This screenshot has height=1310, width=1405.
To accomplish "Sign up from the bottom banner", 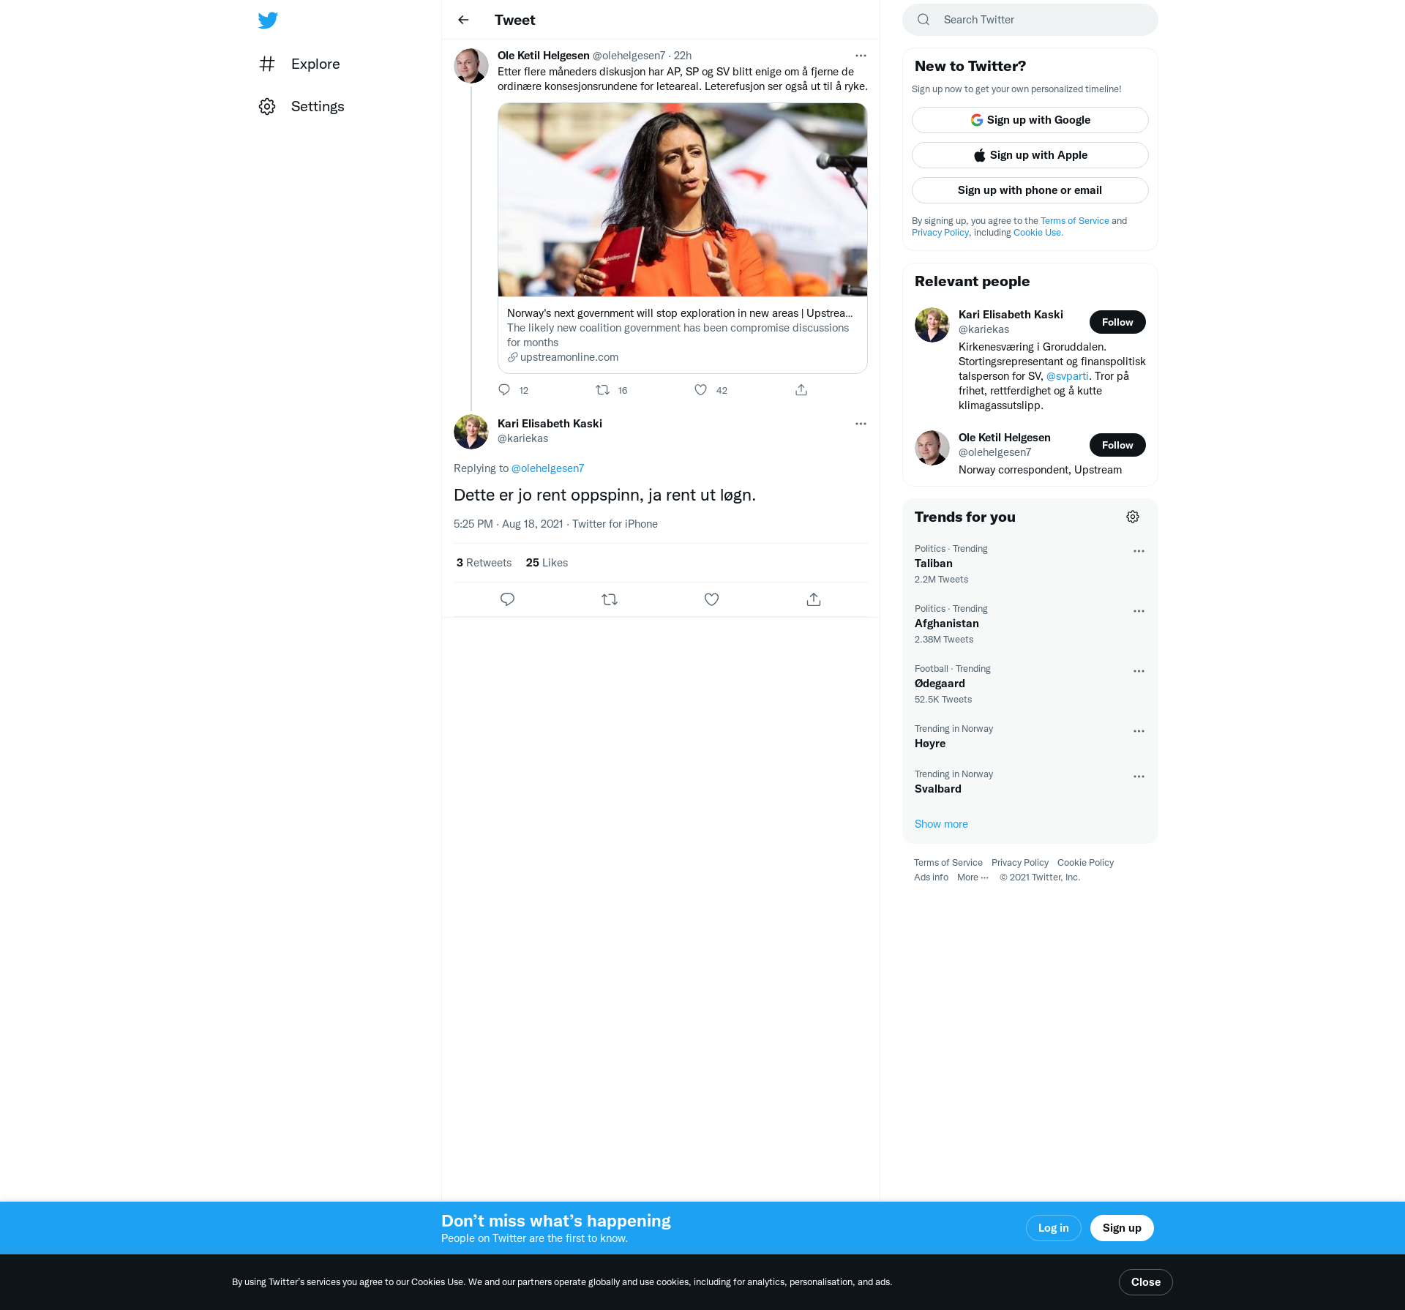I will (1122, 1228).
